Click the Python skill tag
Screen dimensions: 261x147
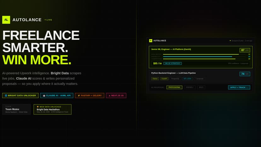click(155, 79)
